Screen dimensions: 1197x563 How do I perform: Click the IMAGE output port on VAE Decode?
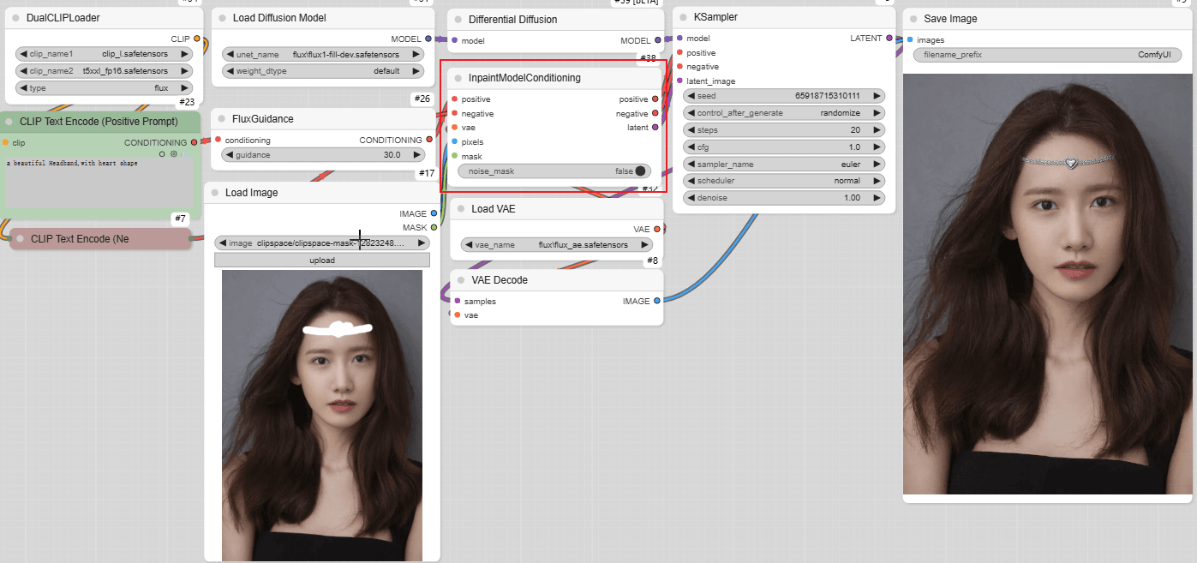pyautogui.click(x=657, y=301)
